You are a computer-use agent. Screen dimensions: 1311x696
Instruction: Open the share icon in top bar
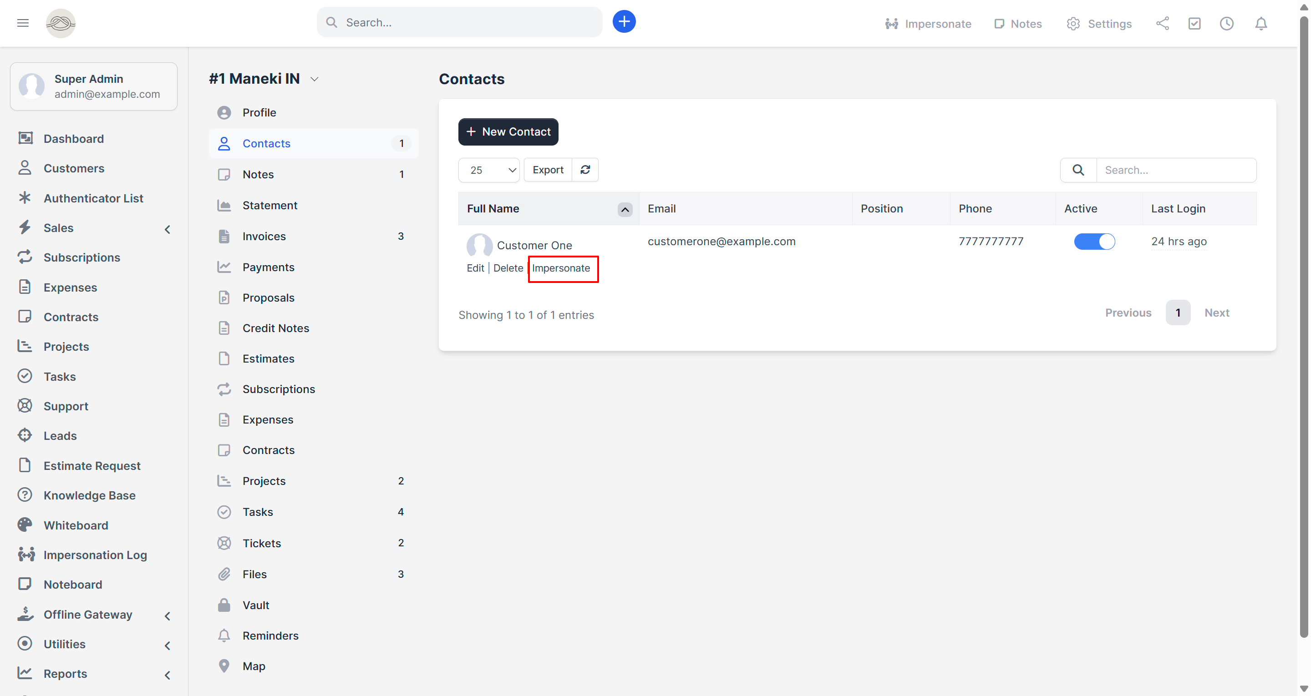(x=1163, y=23)
